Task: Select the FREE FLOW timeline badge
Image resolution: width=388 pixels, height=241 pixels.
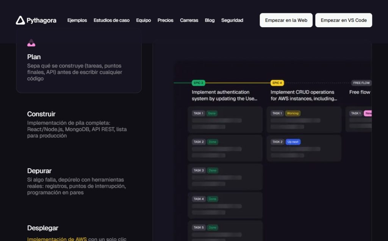Action: (361, 83)
